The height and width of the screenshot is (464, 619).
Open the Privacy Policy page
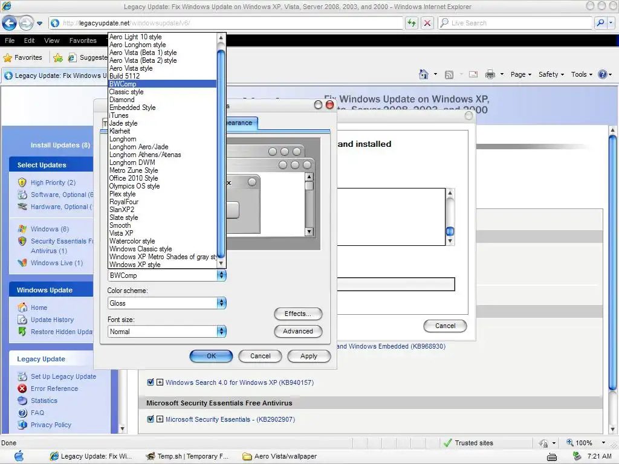pyautogui.click(x=51, y=425)
